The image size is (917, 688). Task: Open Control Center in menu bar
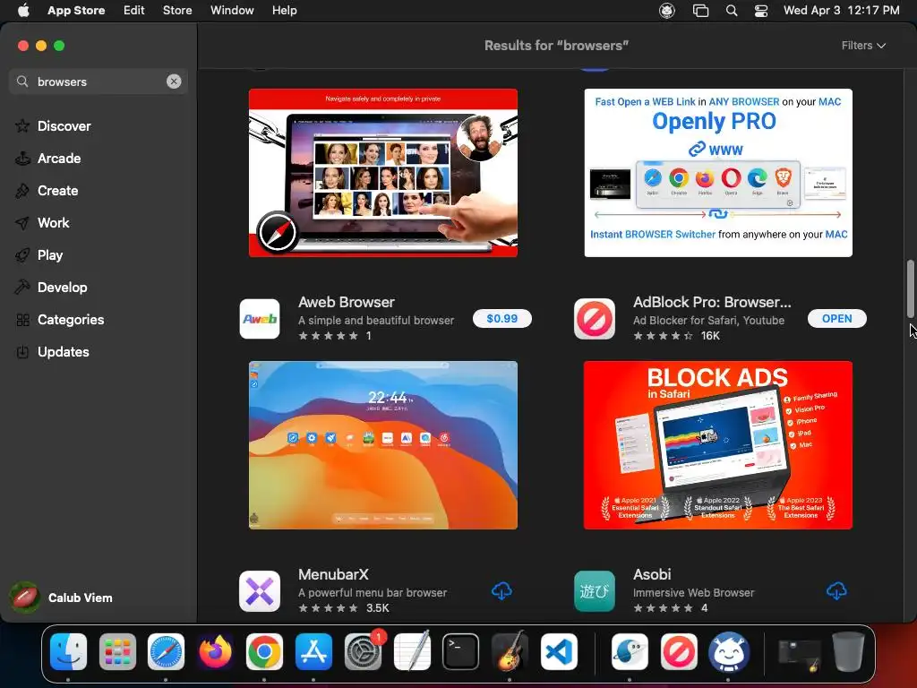761,11
